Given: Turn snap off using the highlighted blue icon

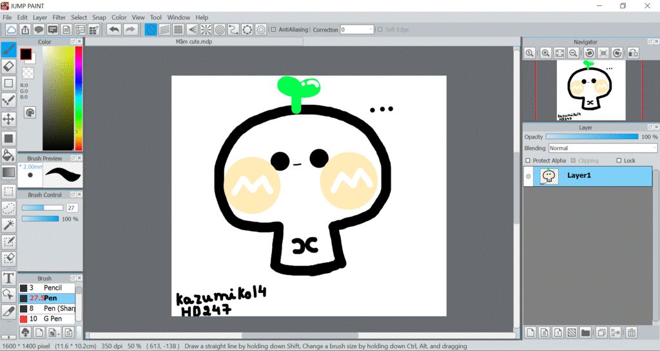Looking at the screenshot, I should [151, 30].
